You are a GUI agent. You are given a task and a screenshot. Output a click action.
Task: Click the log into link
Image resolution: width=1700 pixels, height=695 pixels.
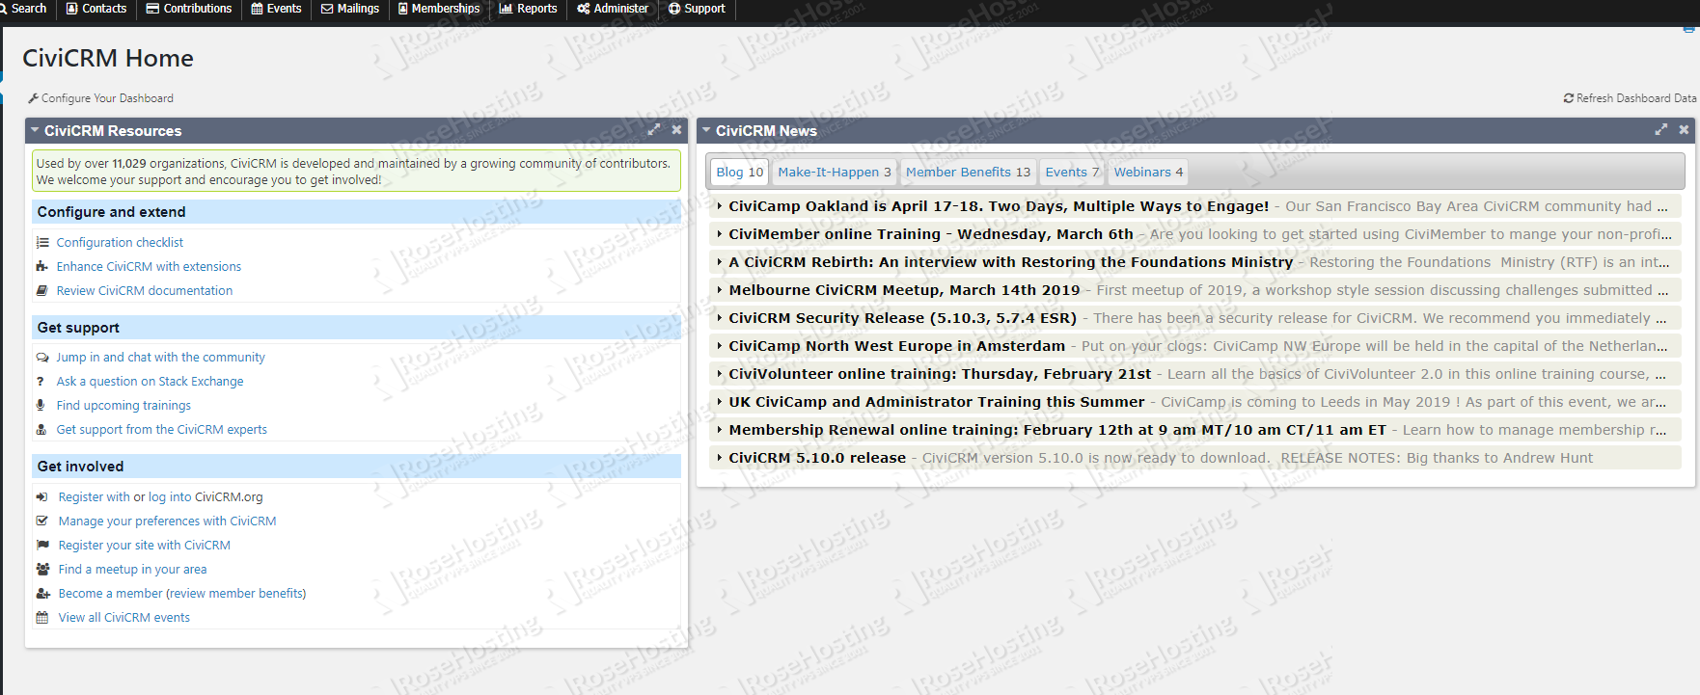[170, 497]
